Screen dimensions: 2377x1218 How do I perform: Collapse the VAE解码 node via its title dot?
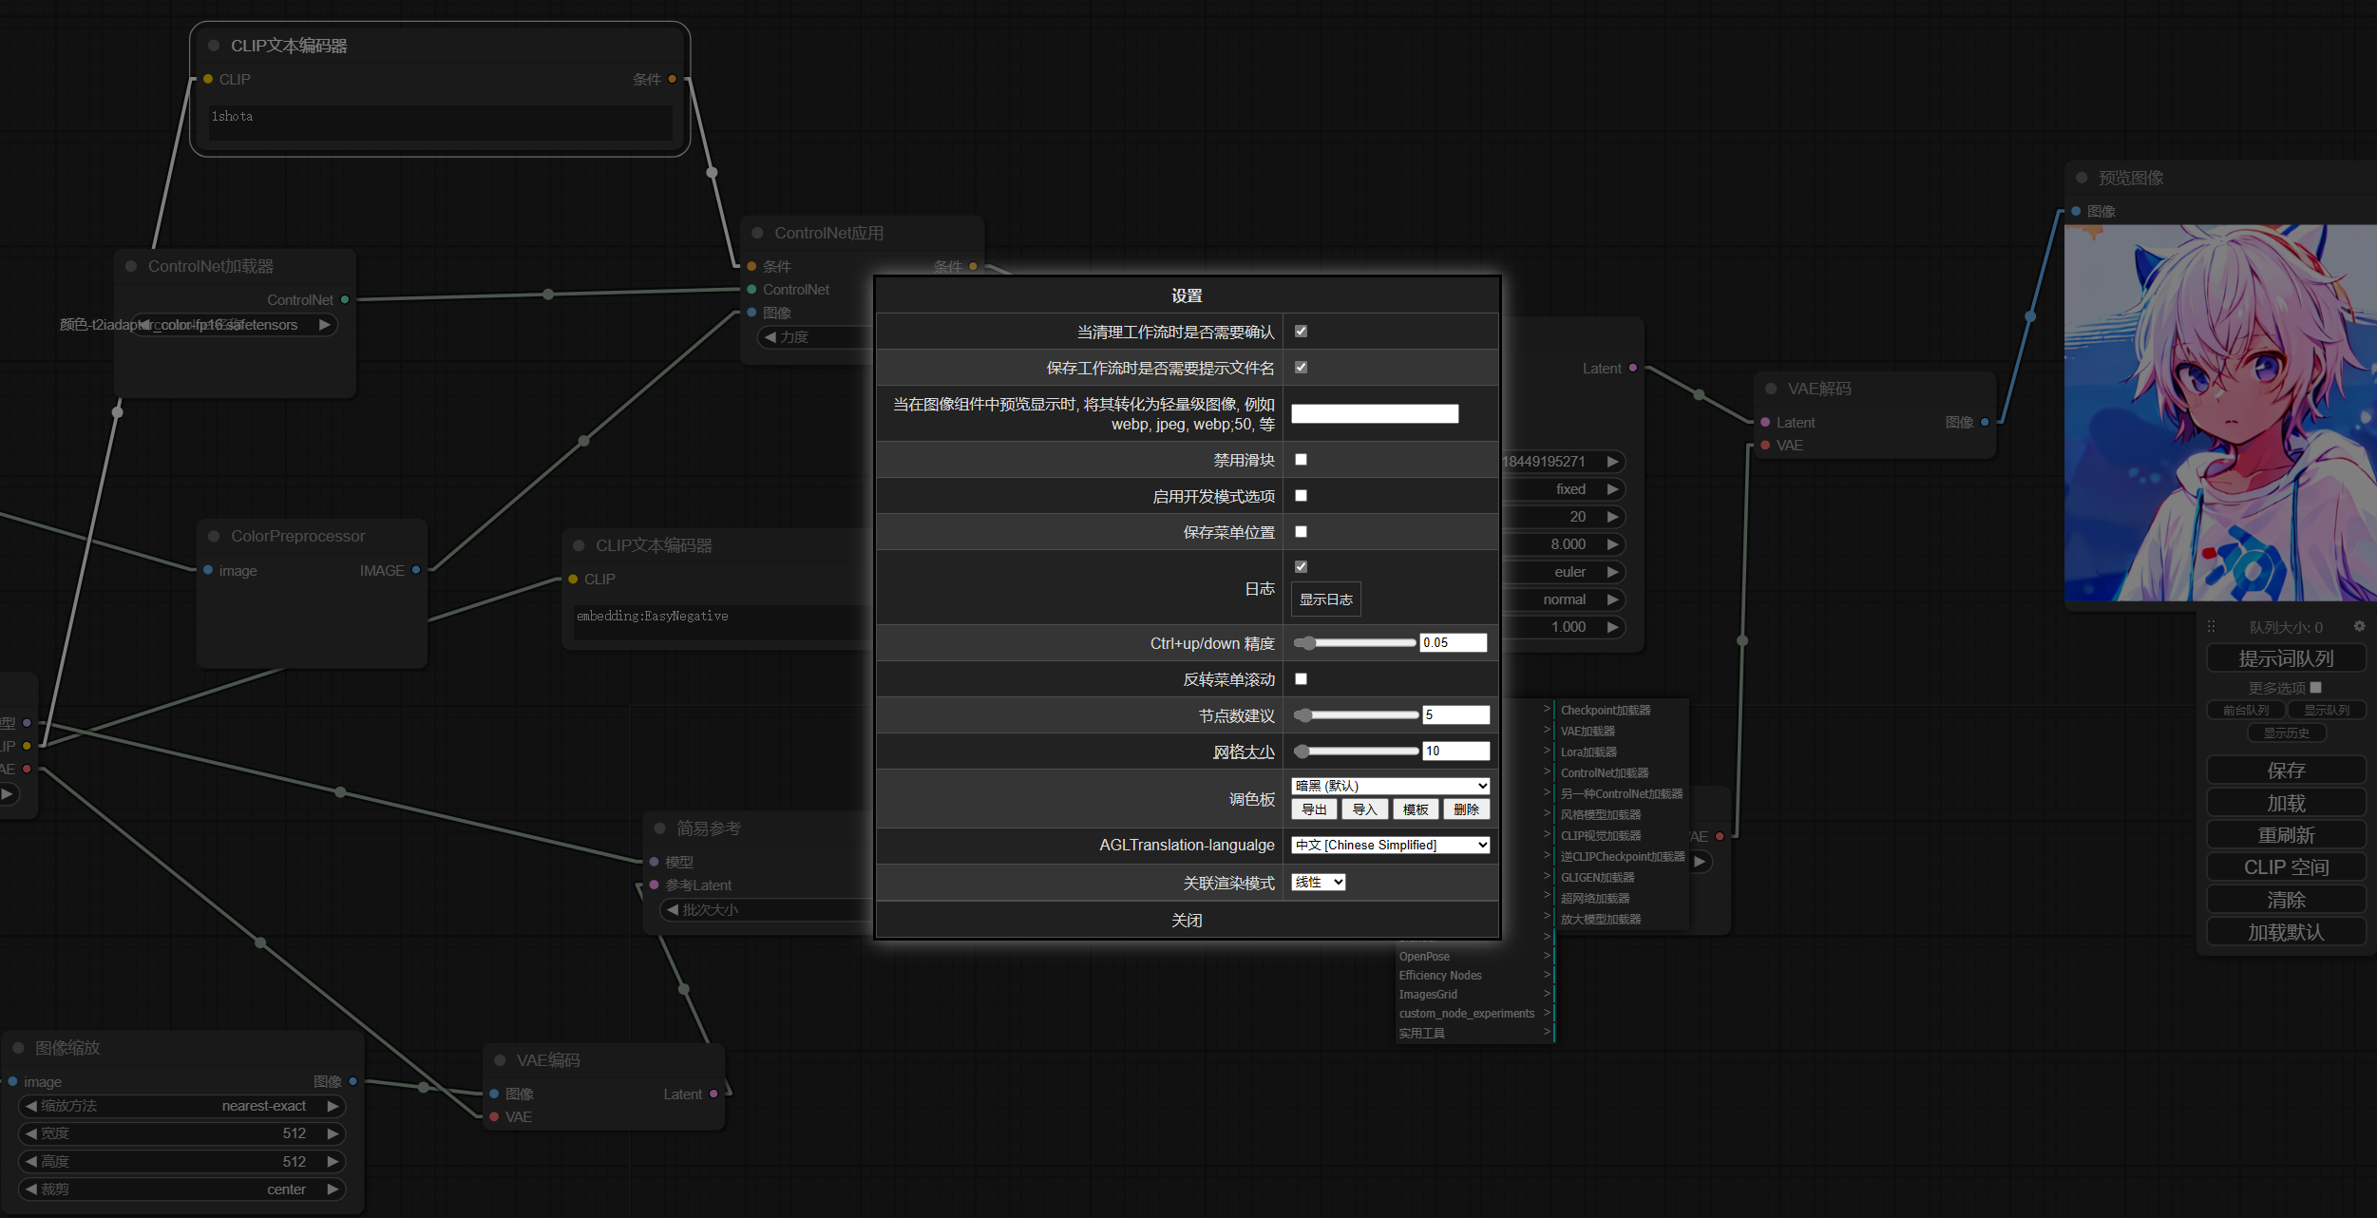click(1770, 388)
